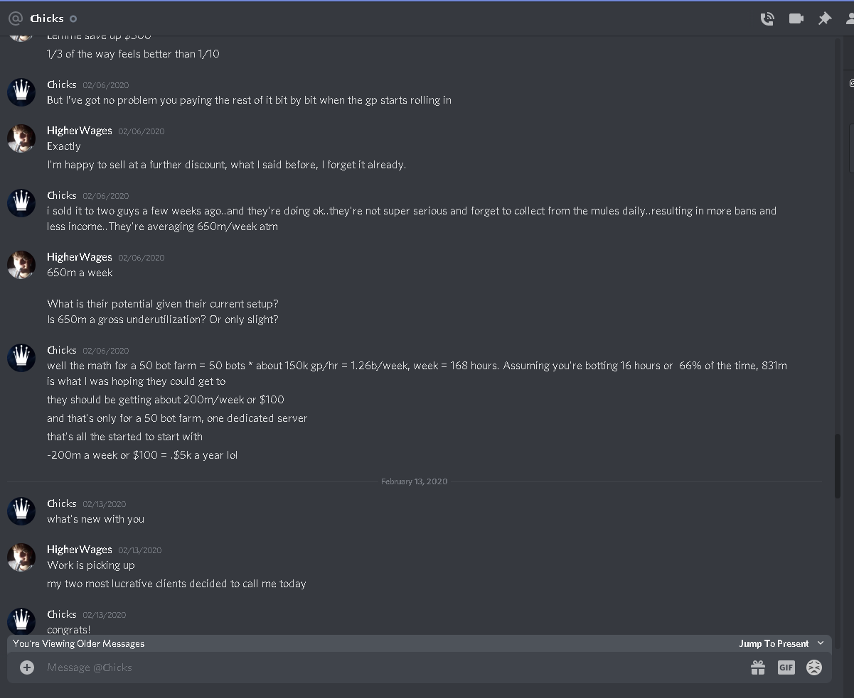Click Chicks status indicator circle
This screenshot has height=698, width=854.
(x=73, y=19)
